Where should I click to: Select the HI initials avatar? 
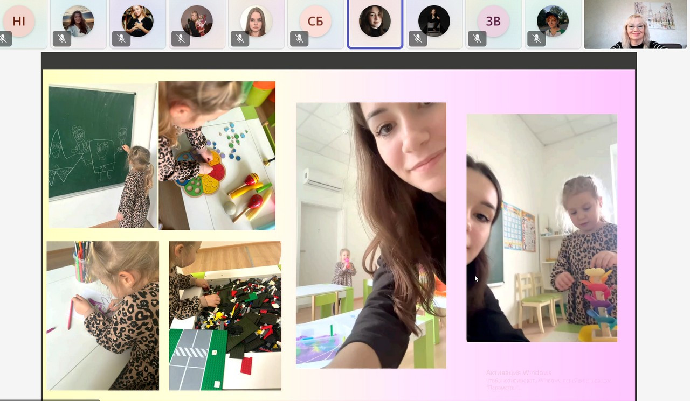[19, 21]
